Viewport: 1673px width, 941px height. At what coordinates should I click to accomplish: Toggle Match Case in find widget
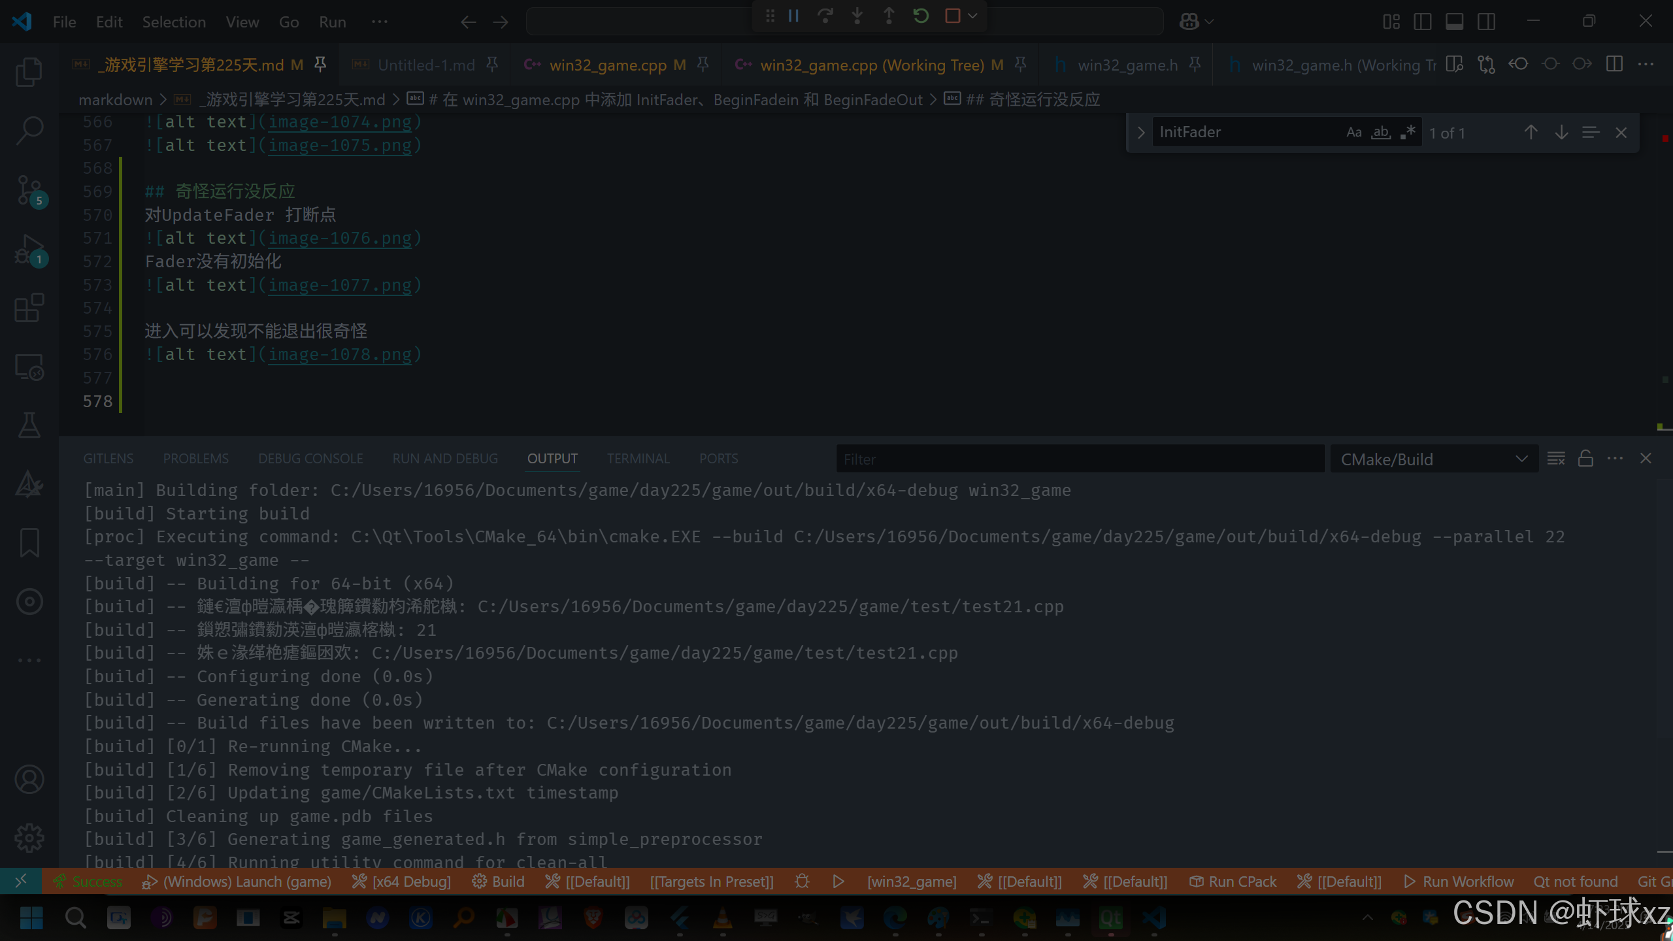pyautogui.click(x=1353, y=133)
